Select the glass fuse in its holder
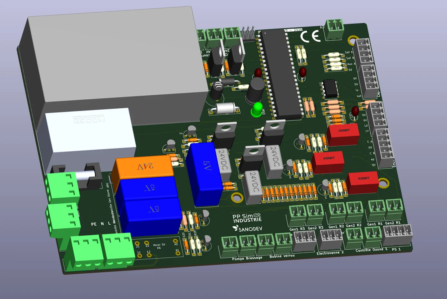The height and width of the screenshot is (299, 447). tap(86, 175)
